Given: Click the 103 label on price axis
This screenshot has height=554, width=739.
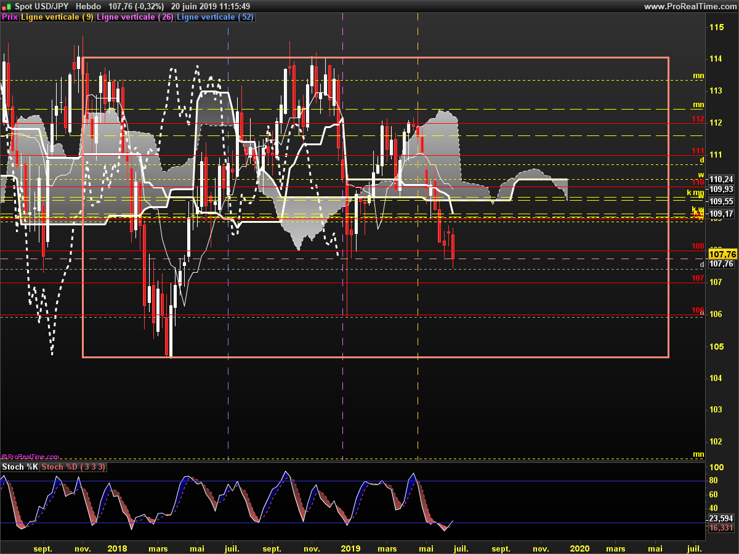Looking at the screenshot, I should pos(716,410).
